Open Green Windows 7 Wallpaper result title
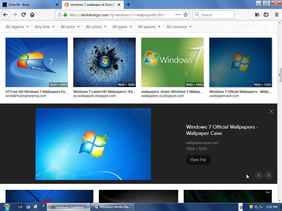The height and width of the screenshot is (211, 282). click(x=172, y=92)
